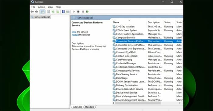Click the Restart Service toolbar icon
Screen dimensions: 213x111
[x=87, y=12]
